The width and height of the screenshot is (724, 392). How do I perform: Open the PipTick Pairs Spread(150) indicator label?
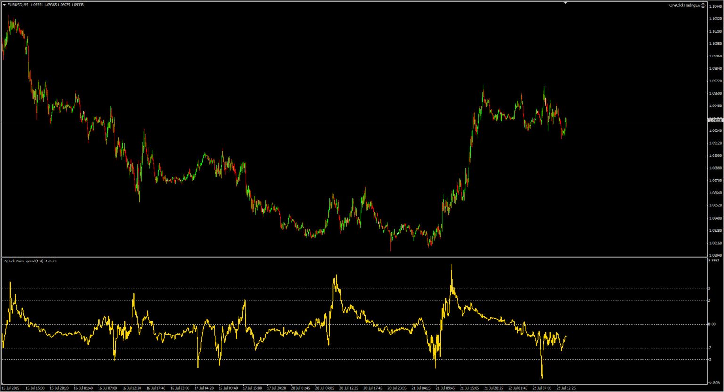[29, 260]
